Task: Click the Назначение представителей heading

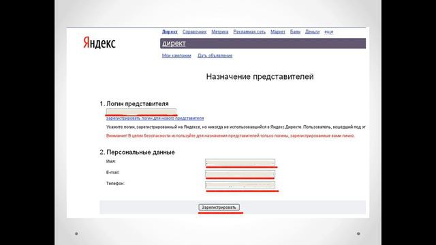Action: pos(260,77)
